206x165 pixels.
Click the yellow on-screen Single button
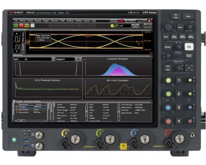27,25
